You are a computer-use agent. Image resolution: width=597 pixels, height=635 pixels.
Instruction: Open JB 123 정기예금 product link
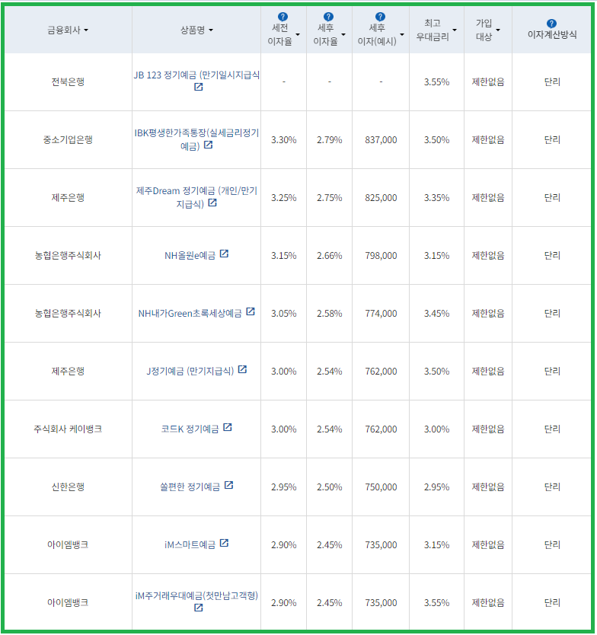pyautogui.click(x=196, y=75)
